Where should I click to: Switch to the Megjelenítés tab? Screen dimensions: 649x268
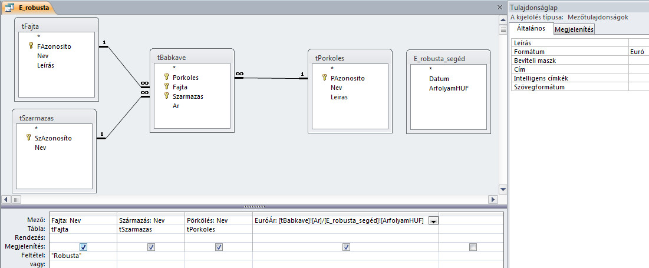pyautogui.click(x=574, y=30)
